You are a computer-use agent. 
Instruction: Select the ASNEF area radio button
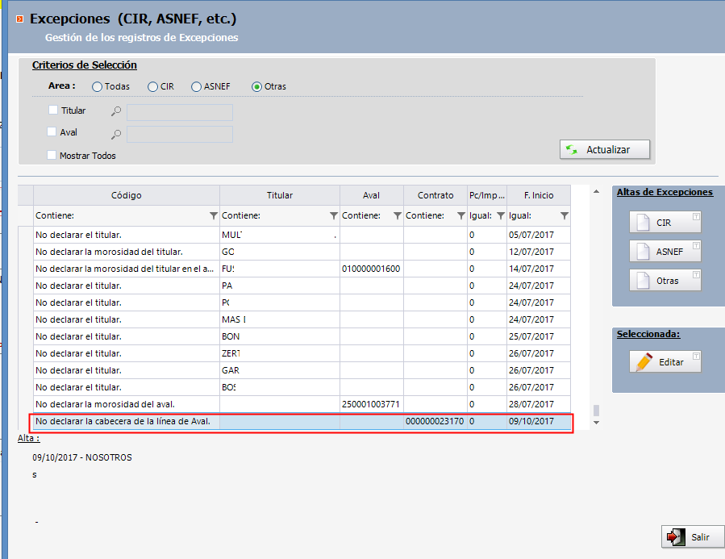(x=196, y=87)
